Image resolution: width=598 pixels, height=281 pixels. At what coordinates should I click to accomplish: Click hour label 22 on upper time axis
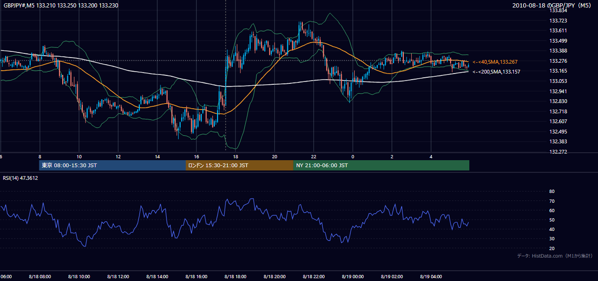tap(314, 156)
